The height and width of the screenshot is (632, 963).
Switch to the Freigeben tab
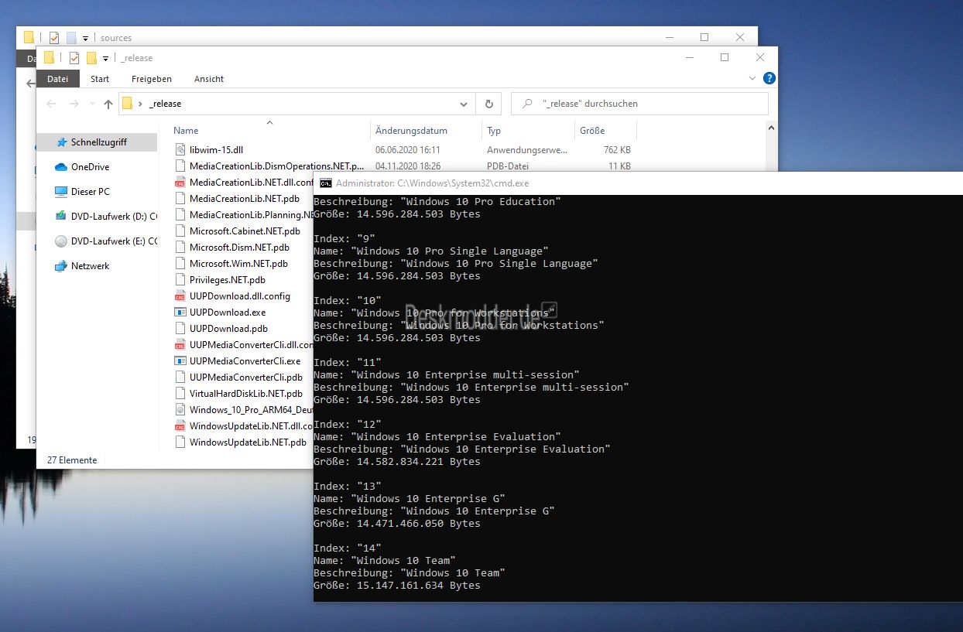coord(152,79)
